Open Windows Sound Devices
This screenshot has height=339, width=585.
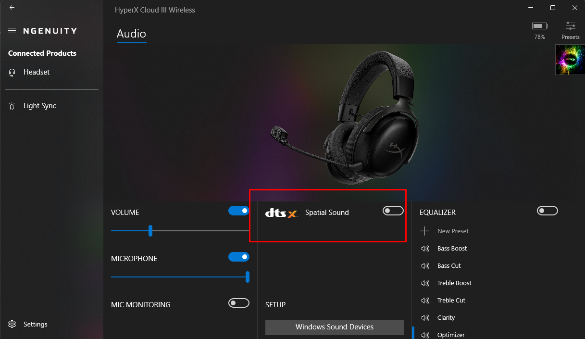click(335, 327)
